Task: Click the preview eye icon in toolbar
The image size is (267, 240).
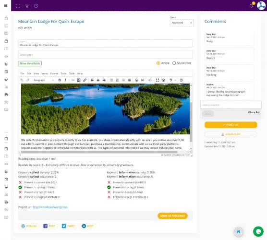Action: point(163,80)
